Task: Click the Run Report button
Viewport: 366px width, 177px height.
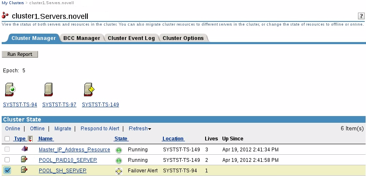Action: coord(20,54)
